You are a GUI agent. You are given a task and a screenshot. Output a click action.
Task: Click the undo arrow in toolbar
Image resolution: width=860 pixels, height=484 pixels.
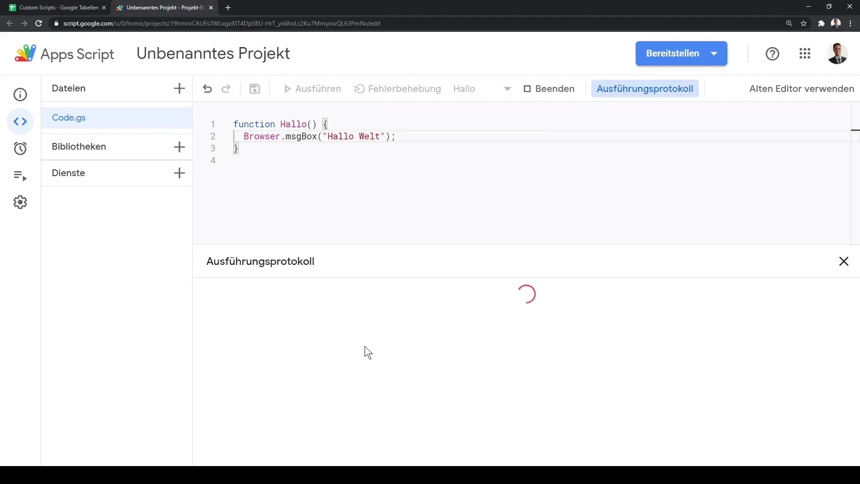[x=207, y=89]
